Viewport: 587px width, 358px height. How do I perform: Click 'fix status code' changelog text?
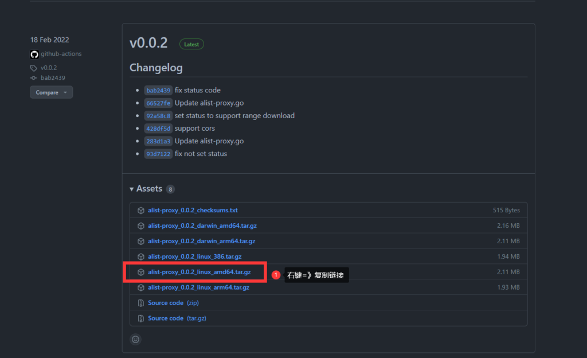(198, 90)
